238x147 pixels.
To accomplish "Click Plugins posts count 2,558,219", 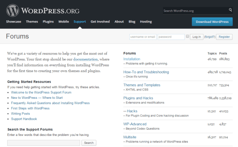I will click(225, 98).
